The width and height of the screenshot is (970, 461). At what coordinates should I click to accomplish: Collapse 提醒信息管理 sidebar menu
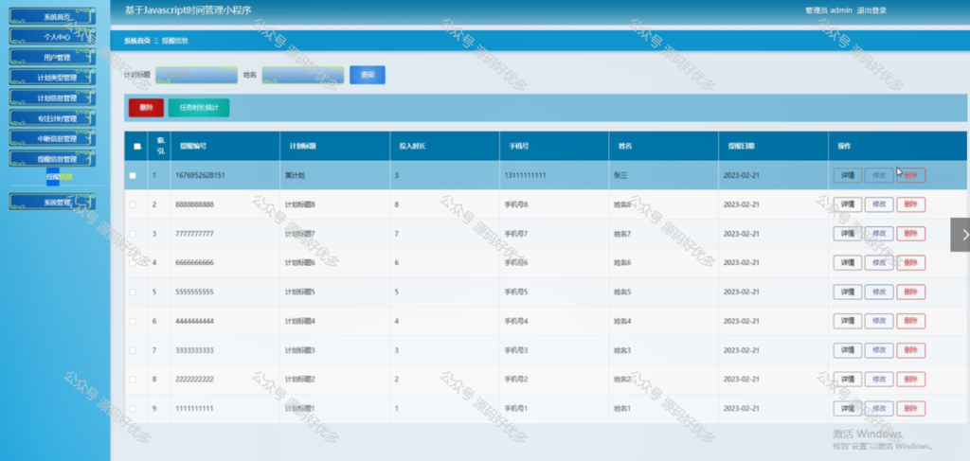(53, 159)
